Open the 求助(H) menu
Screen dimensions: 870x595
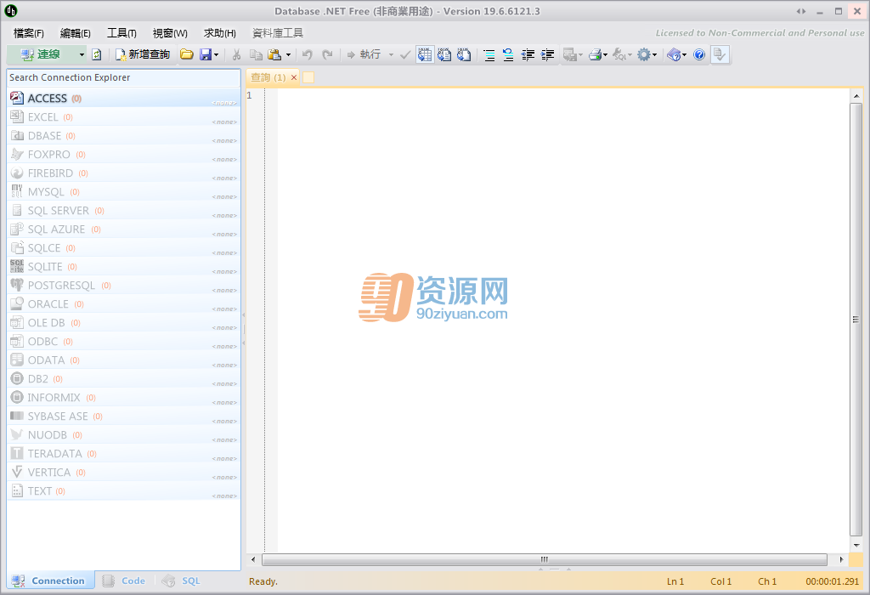(220, 33)
